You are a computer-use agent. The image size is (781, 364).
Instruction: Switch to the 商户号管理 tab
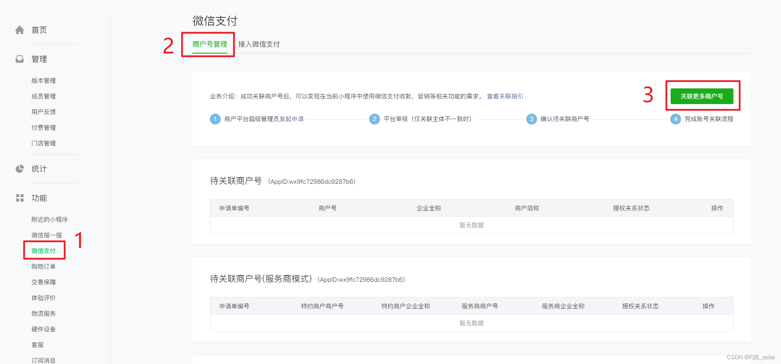point(210,44)
